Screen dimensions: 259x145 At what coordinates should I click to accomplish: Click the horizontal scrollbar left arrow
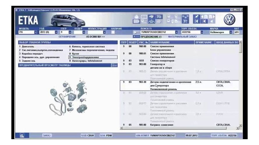[x=121, y=128]
